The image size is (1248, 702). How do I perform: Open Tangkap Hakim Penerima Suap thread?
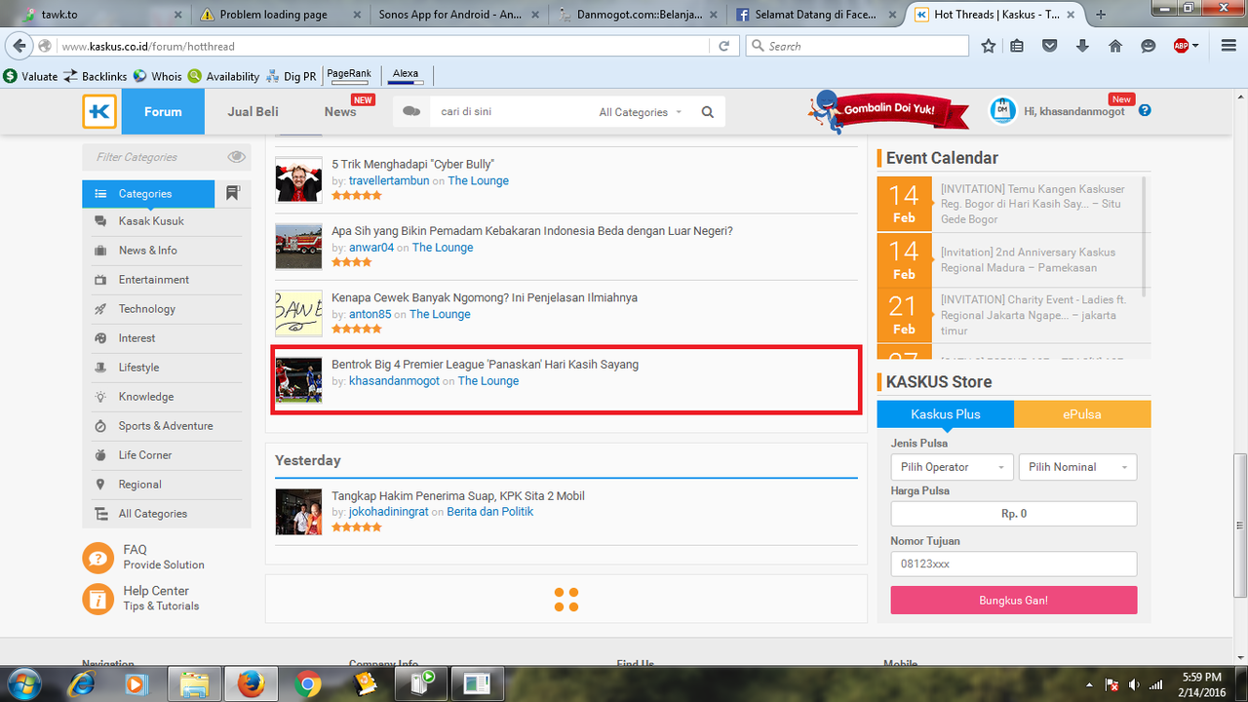[x=458, y=495]
